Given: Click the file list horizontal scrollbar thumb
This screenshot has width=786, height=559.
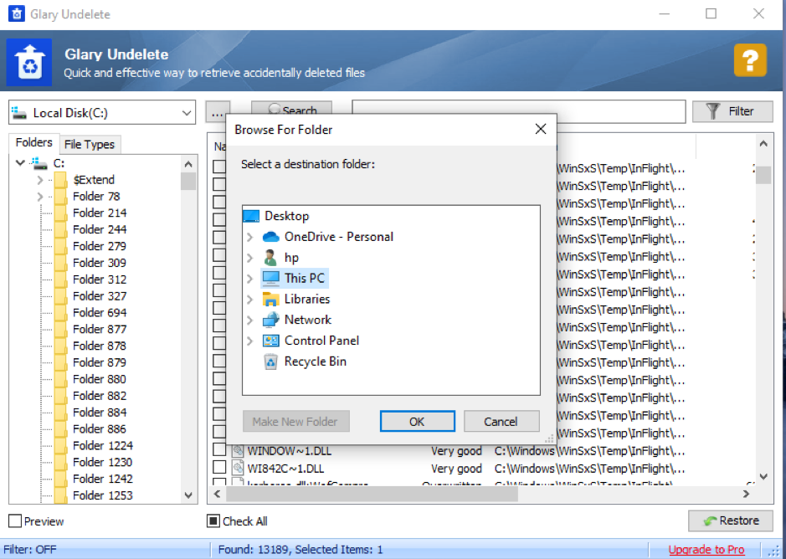Looking at the screenshot, I should (x=372, y=494).
